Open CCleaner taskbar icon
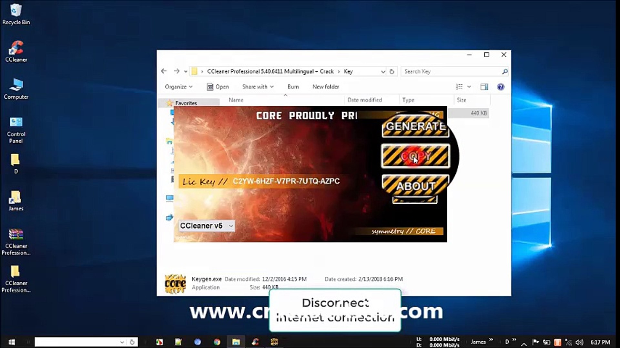Screen dimensions: 620x348 [255, 342]
